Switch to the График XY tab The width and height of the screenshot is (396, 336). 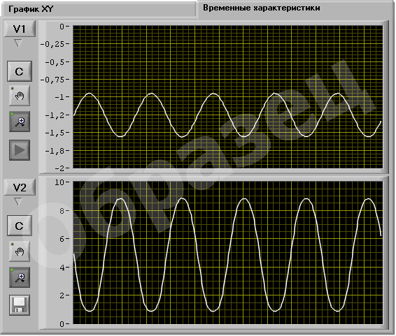pyautogui.click(x=99, y=9)
